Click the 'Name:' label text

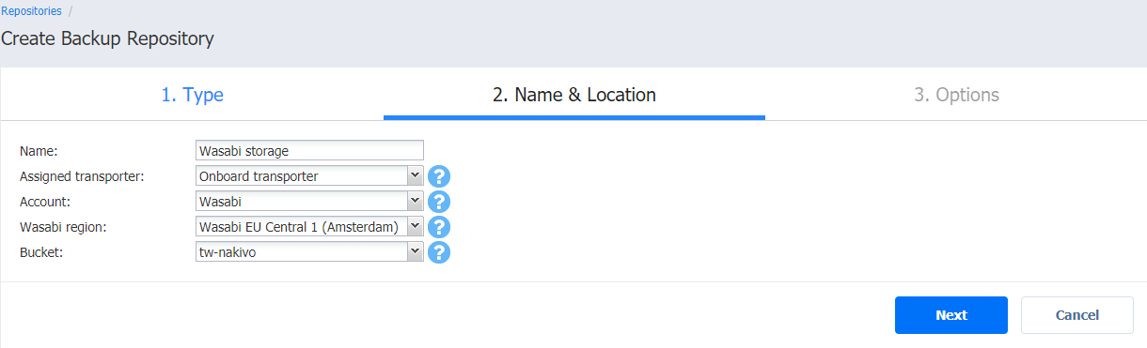39,150
